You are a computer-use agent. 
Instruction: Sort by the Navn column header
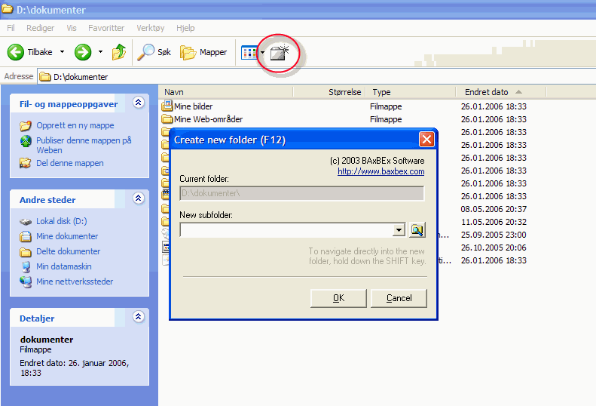click(227, 92)
